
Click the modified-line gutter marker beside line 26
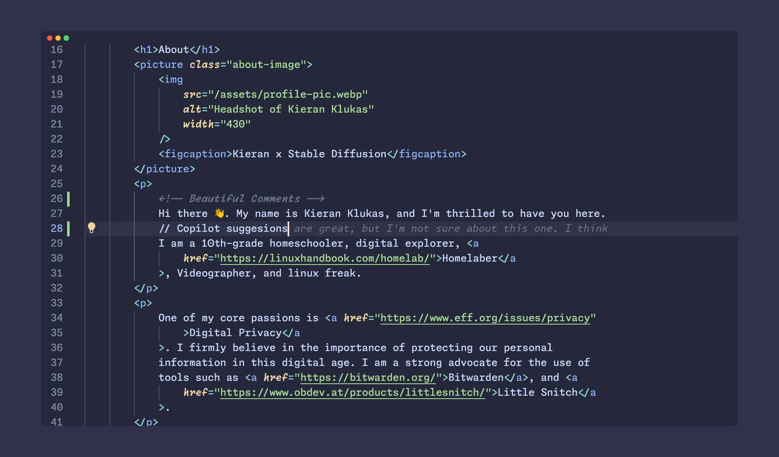68,199
